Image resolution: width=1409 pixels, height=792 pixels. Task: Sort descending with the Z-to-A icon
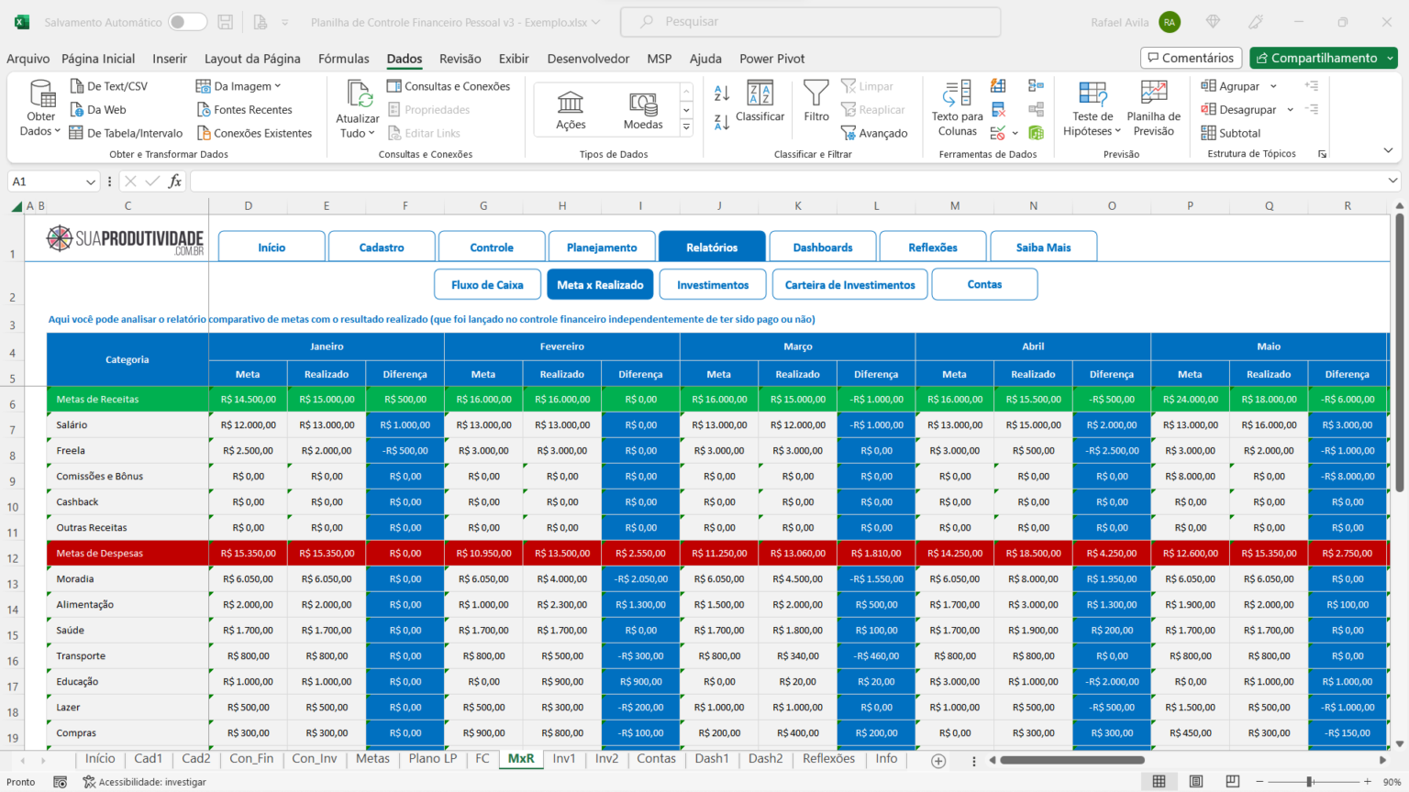click(722, 122)
